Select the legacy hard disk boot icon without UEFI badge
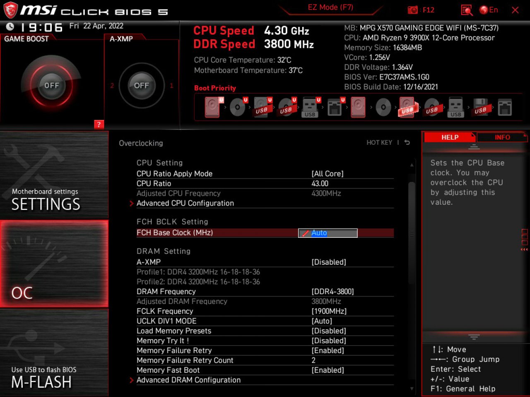 (359, 107)
